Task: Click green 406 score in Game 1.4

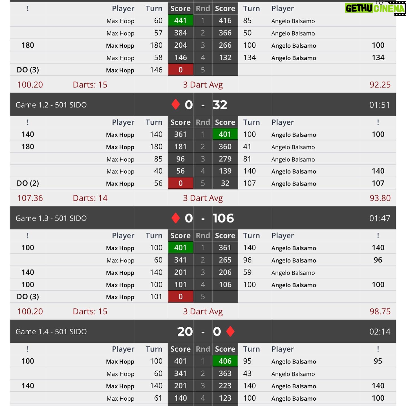Action: [225, 361]
